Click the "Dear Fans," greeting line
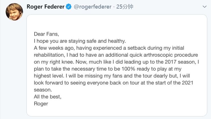Image resolution: width=211 pixels, height=119 pixels. click(46, 34)
